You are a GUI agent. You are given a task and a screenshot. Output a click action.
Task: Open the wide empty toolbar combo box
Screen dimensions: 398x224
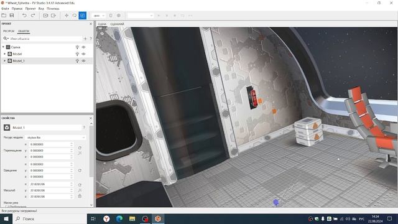pos(141,16)
